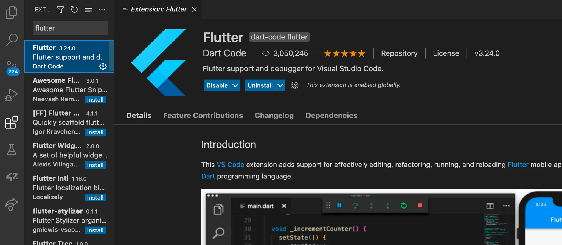Select the Flutter Widget list item
The width and height of the screenshot is (562, 245).
click(x=69, y=155)
